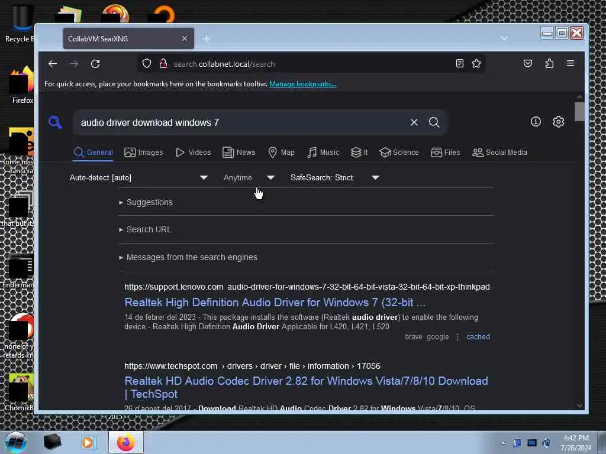Show hidden tray icons arrow
This screenshot has height=454, width=606.
pyautogui.click(x=503, y=443)
